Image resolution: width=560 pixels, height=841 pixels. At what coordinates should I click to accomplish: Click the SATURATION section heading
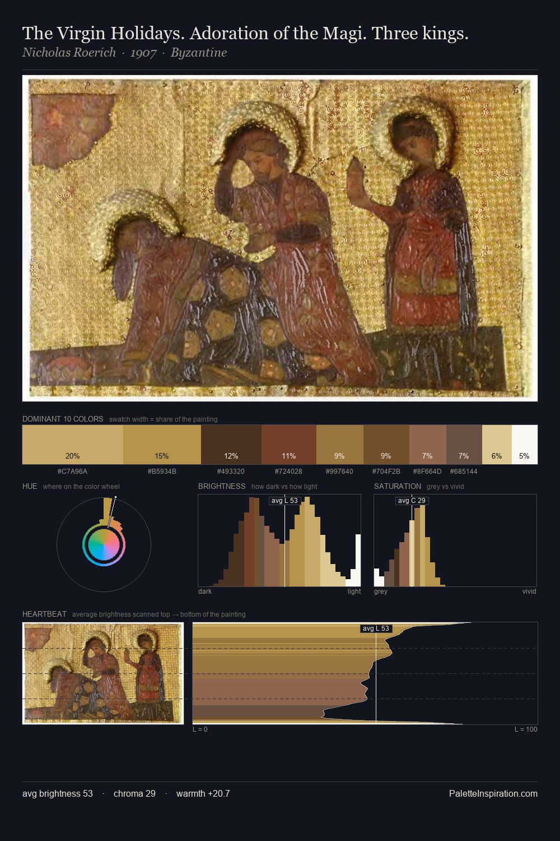click(398, 486)
